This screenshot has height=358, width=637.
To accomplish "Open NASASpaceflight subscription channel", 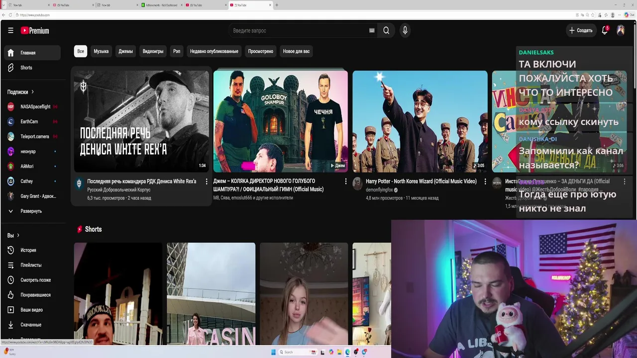I will [x=32, y=106].
